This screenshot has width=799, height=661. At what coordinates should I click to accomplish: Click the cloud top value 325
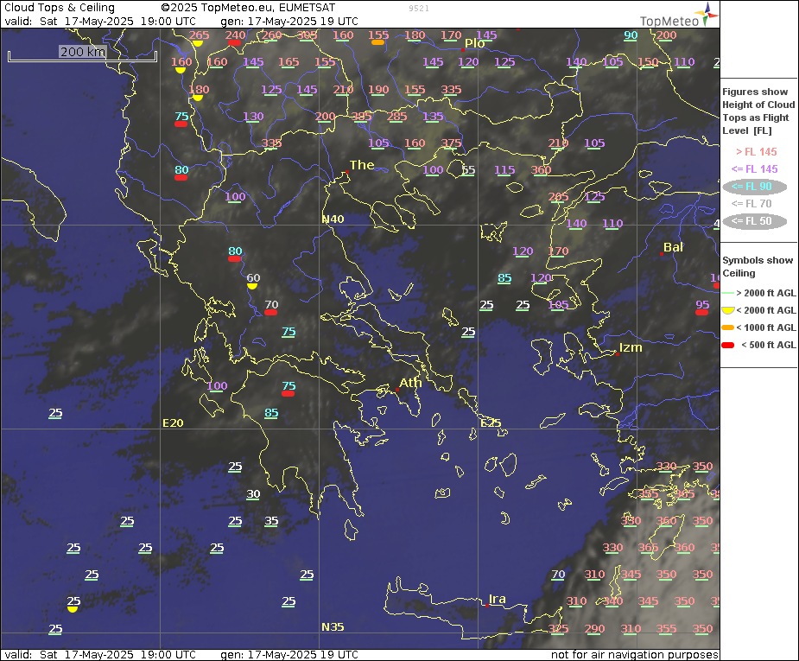[558, 628]
